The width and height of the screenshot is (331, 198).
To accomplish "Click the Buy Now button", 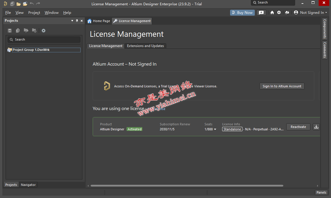I will click(x=242, y=13).
